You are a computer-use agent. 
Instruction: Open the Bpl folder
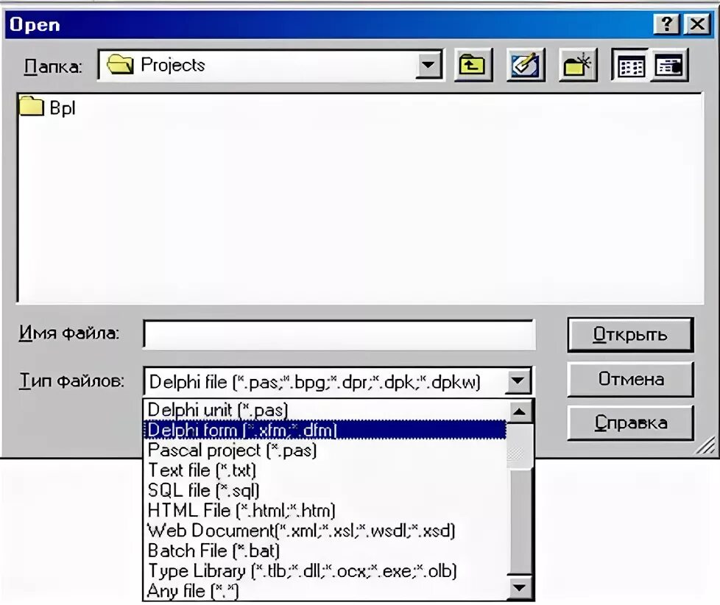click(47, 107)
